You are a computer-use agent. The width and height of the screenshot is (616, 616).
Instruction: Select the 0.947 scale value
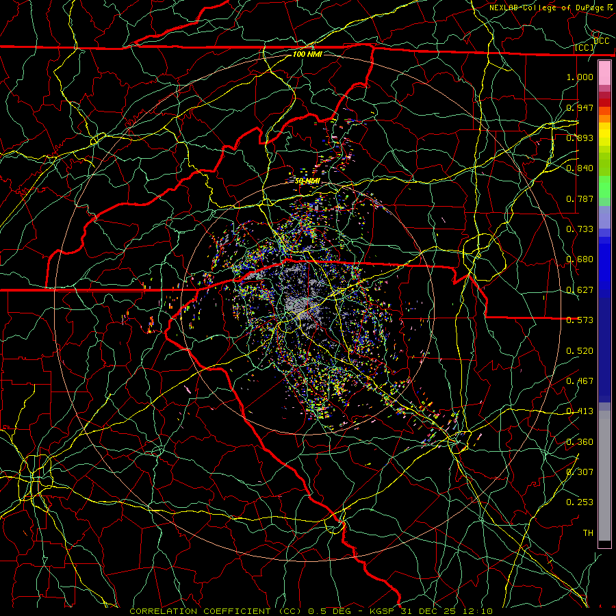click(580, 107)
